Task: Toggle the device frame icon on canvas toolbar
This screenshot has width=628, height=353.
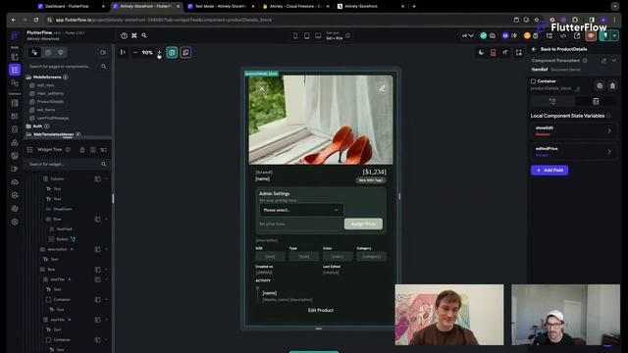Action: click(x=494, y=52)
